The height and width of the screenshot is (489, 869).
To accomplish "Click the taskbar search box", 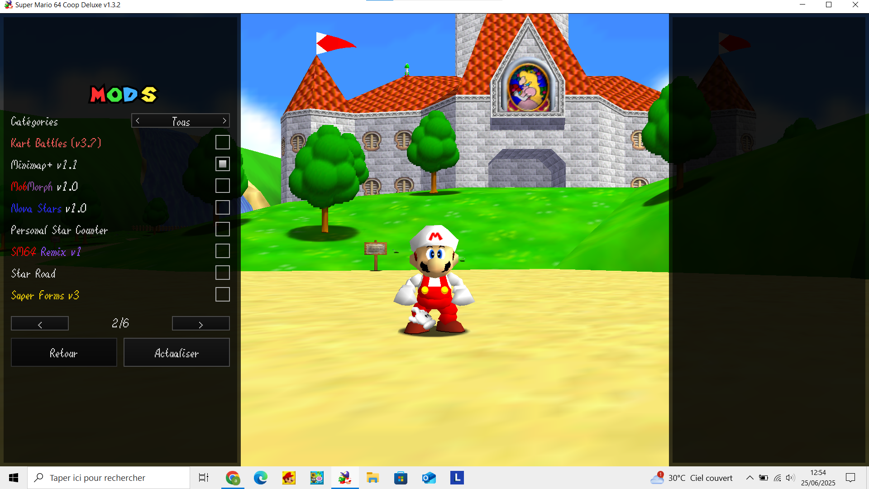I will (109, 478).
